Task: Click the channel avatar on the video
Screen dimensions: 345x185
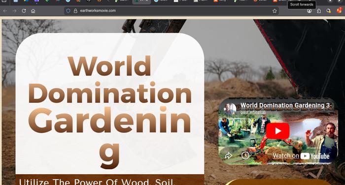Action: [x=230, y=109]
